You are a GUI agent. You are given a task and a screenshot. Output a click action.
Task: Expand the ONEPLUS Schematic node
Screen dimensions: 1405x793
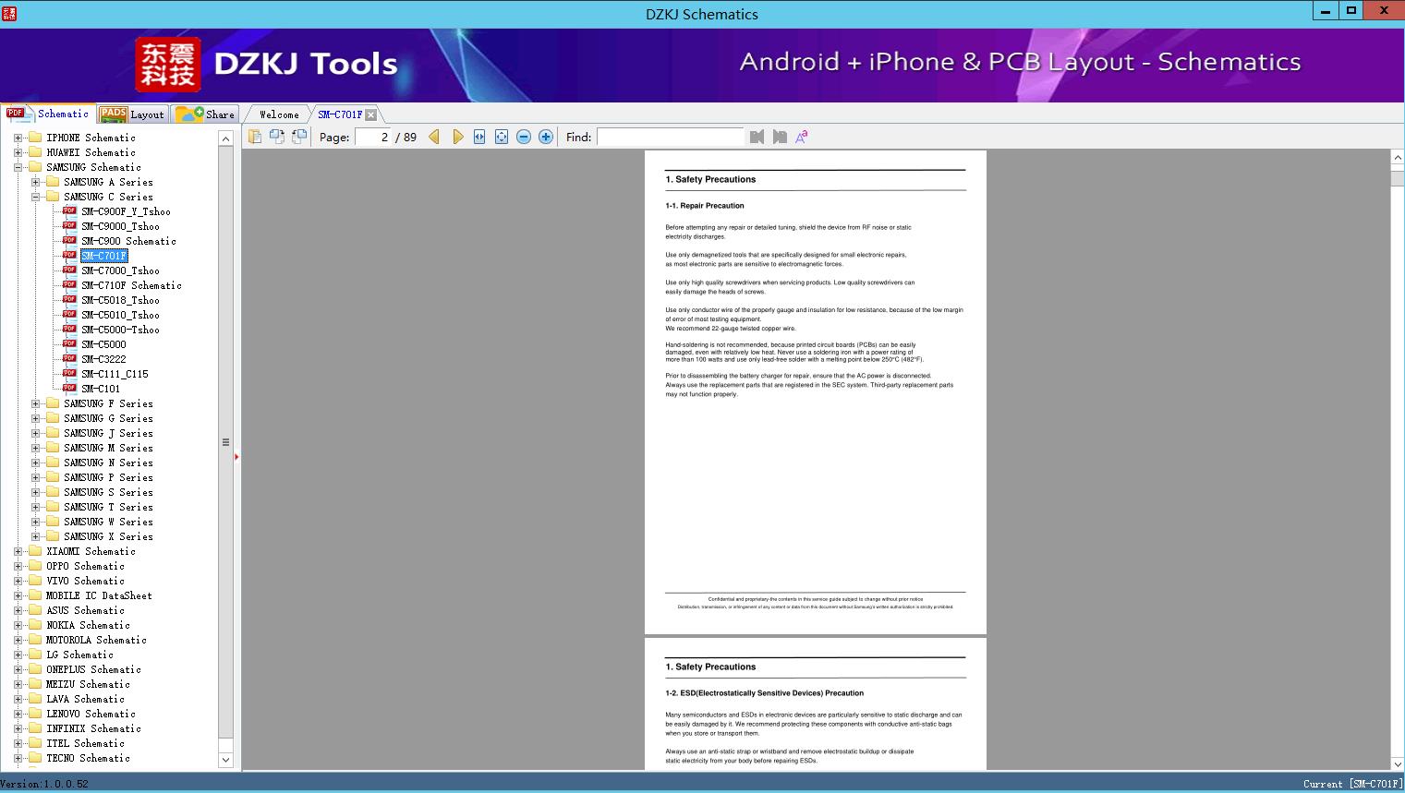(x=18, y=669)
